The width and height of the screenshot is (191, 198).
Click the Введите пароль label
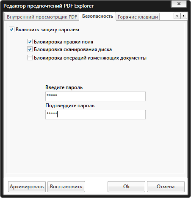click(x=64, y=87)
